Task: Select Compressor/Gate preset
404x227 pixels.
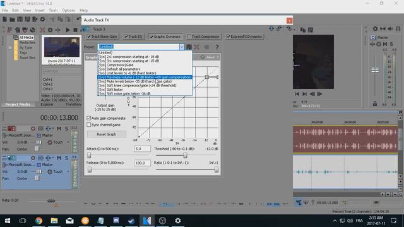Action: click(x=145, y=65)
